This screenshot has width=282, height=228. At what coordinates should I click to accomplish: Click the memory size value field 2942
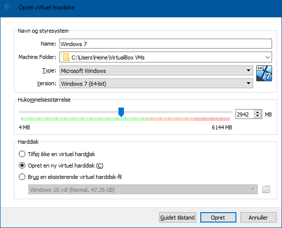pyautogui.click(x=245, y=114)
